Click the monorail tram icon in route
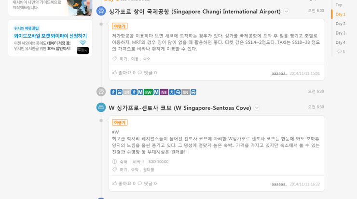Screen dimensions: 357x199 [178, 92]
